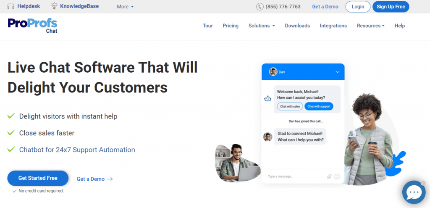Click the Sign Up Free button
This screenshot has width=430, height=208.
tap(391, 7)
